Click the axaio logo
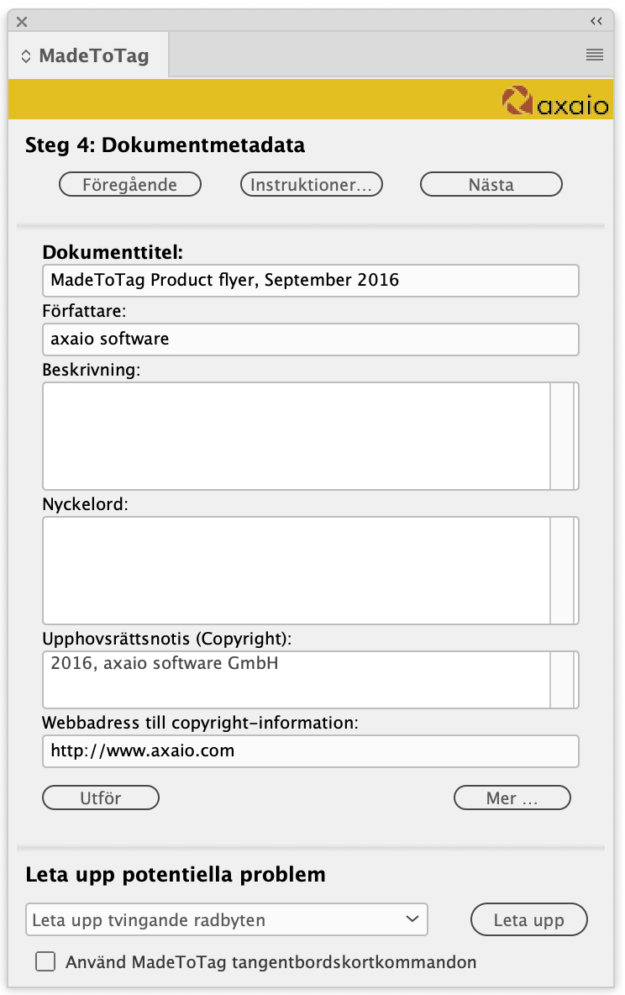Viewport: 625px width, 995px height. point(555,101)
